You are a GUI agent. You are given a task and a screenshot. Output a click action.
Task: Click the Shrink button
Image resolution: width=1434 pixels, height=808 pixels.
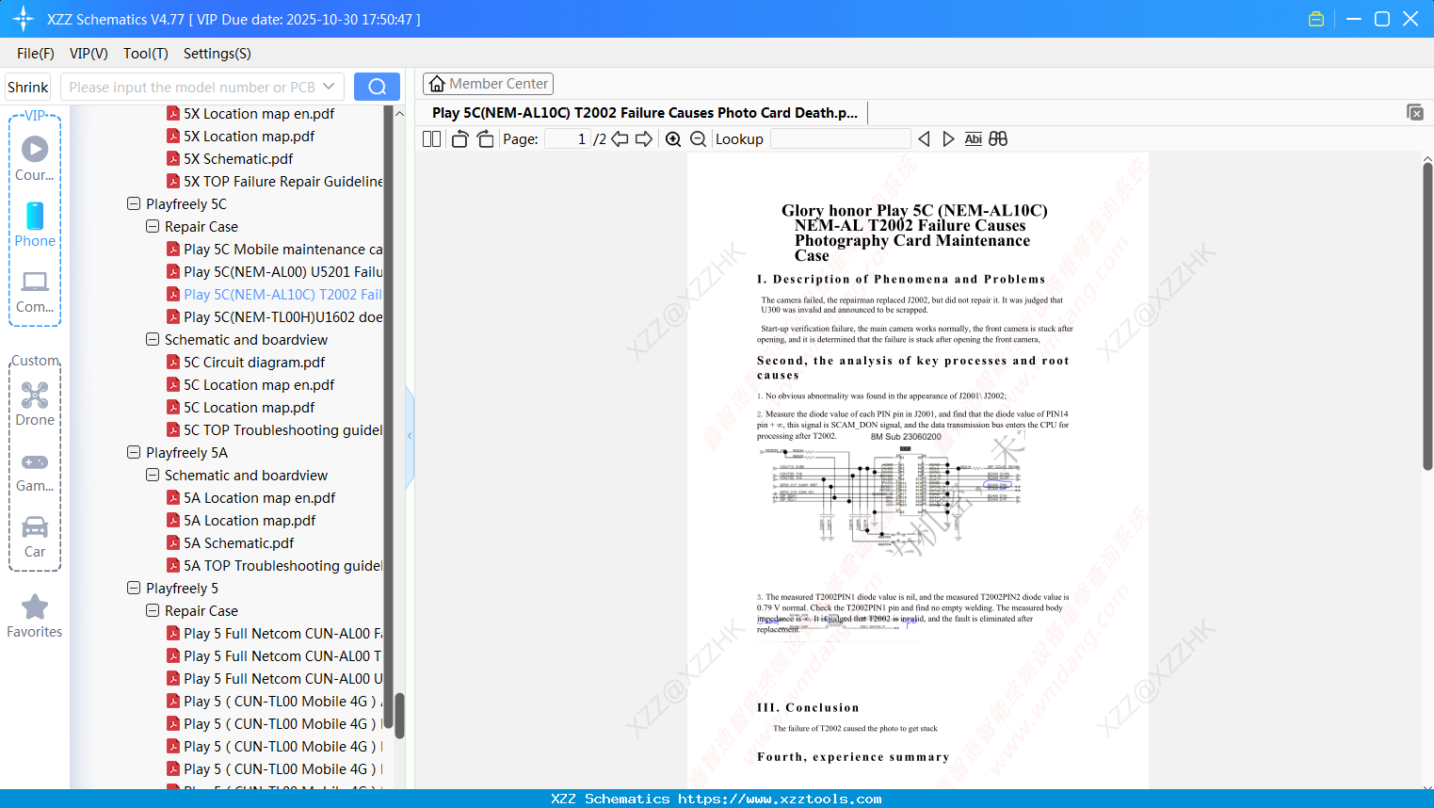27,87
